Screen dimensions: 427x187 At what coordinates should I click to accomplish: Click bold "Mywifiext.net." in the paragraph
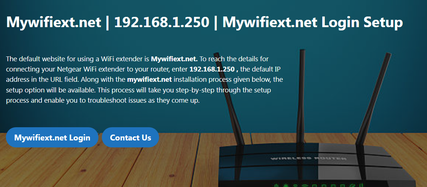click(174, 59)
